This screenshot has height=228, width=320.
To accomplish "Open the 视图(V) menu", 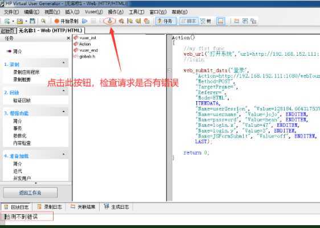I will pyautogui.click(x=52, y=12).
